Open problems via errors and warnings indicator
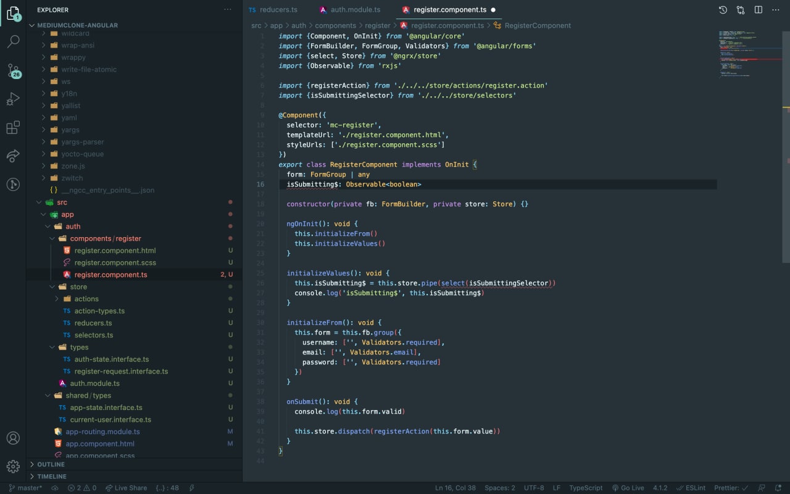 click(x=82, y=488)
